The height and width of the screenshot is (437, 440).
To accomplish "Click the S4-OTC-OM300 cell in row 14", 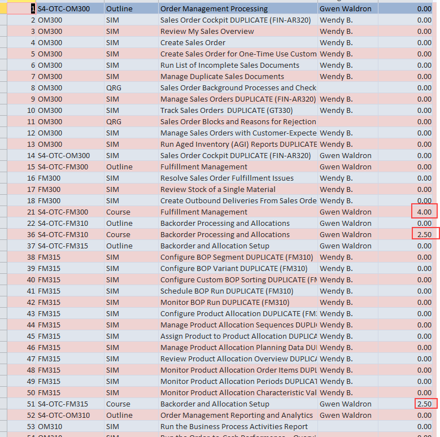I will coord(69,156).
